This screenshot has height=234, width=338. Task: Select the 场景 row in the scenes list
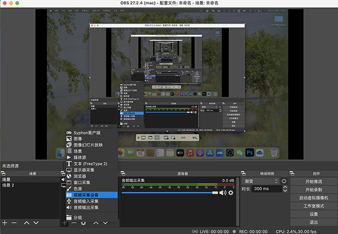click(x=30, y=179)
